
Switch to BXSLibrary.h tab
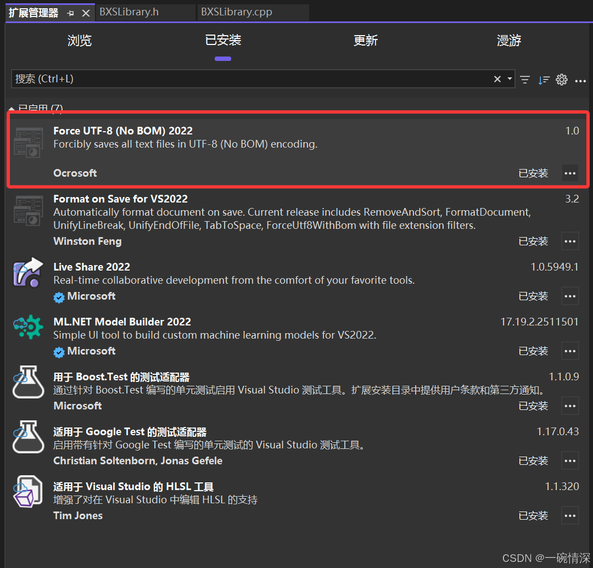tap(129, 12)
